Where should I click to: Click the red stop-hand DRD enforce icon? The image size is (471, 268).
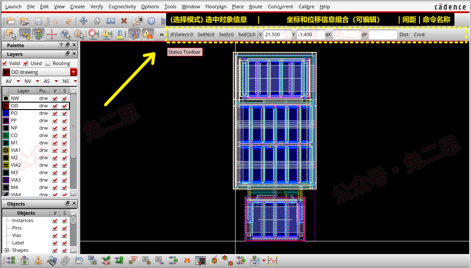(93, 34)
